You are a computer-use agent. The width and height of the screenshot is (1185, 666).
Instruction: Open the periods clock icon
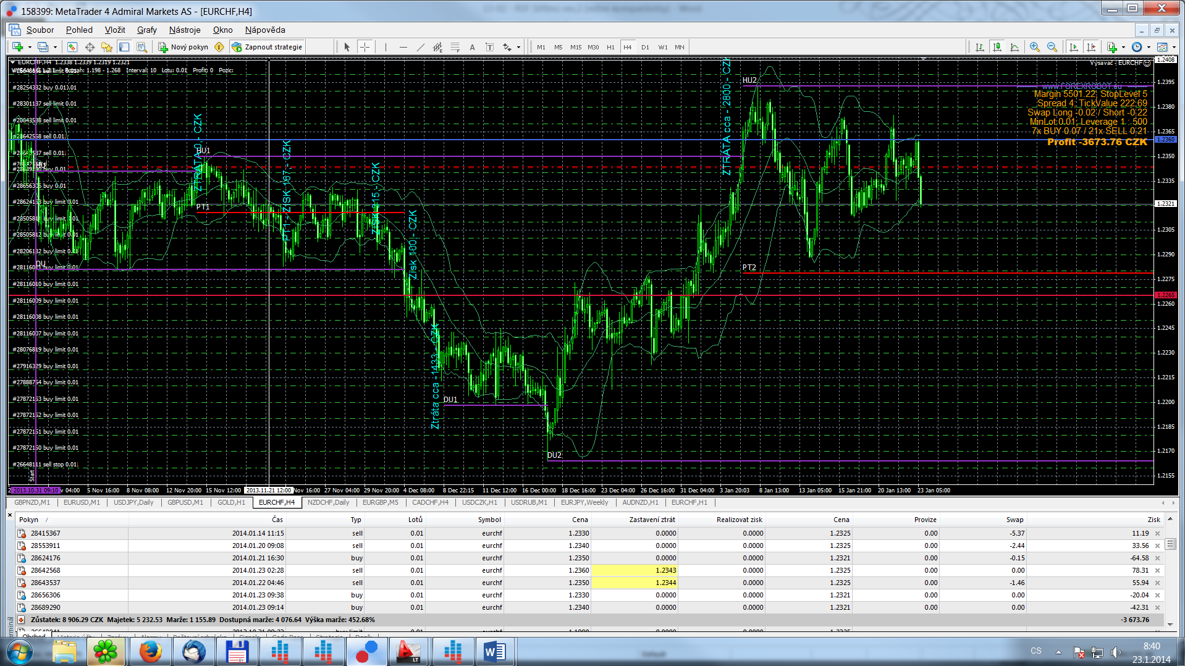click(x=1137, y=47)
